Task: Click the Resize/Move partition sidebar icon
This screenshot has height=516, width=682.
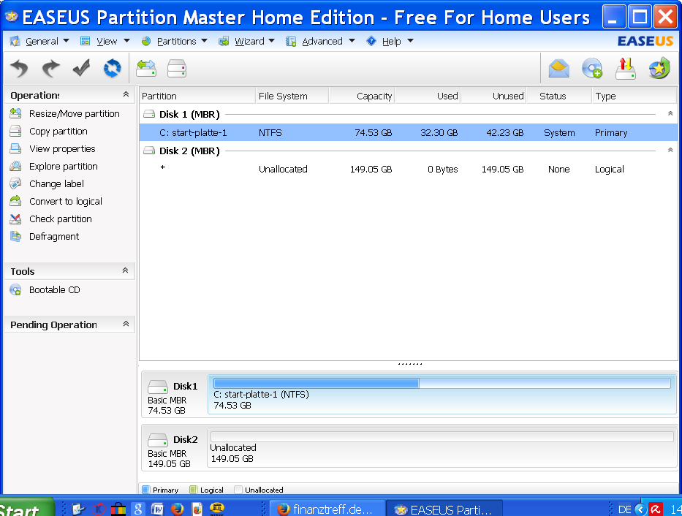Action: (x=15, y=113)
